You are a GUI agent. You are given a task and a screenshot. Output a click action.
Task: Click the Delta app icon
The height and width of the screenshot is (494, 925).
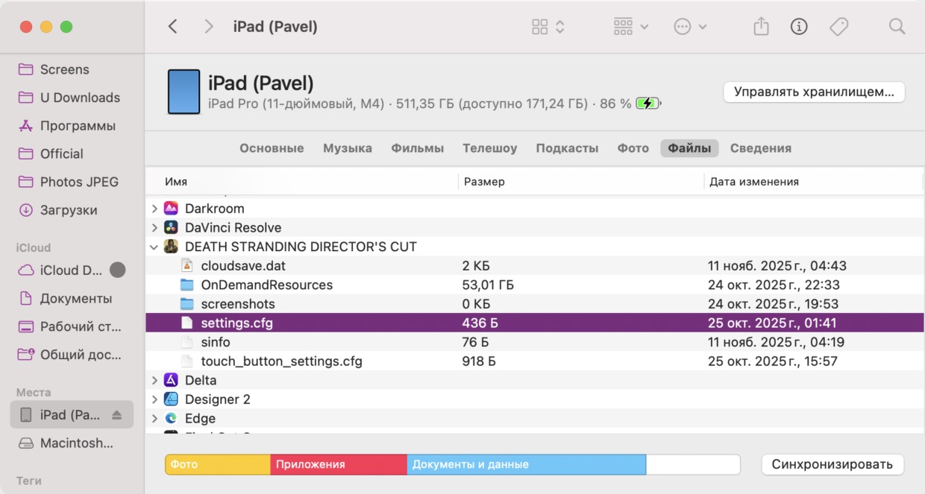point(171,380)
